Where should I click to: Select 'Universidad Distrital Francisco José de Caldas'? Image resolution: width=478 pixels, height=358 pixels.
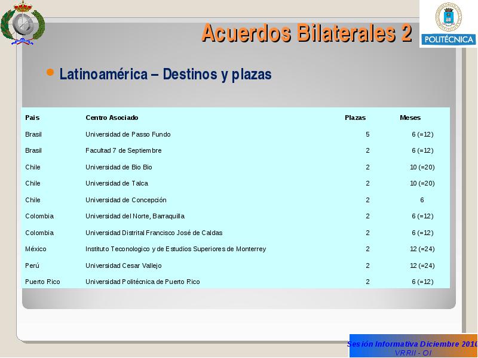click(154, 233)
